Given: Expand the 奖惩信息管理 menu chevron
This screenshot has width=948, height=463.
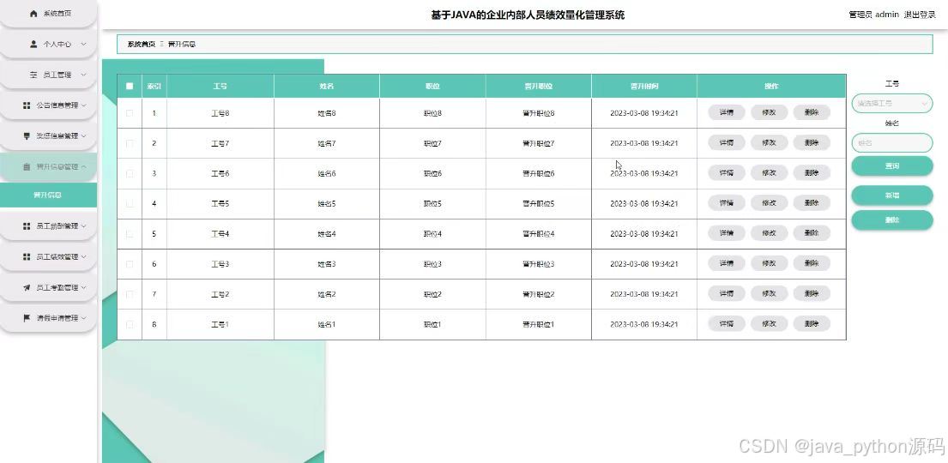Looking at the screenshot, I should tap(83, 136).
